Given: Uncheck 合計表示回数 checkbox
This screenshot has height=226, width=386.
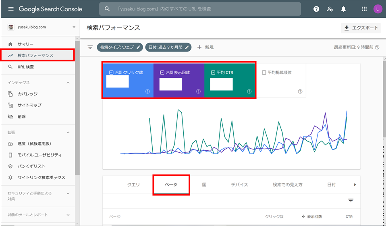Looking at the screenshot, I should [162, 73].
